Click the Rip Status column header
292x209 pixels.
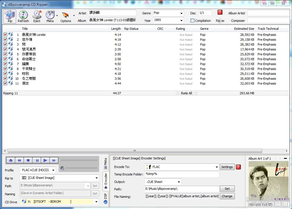139,29
